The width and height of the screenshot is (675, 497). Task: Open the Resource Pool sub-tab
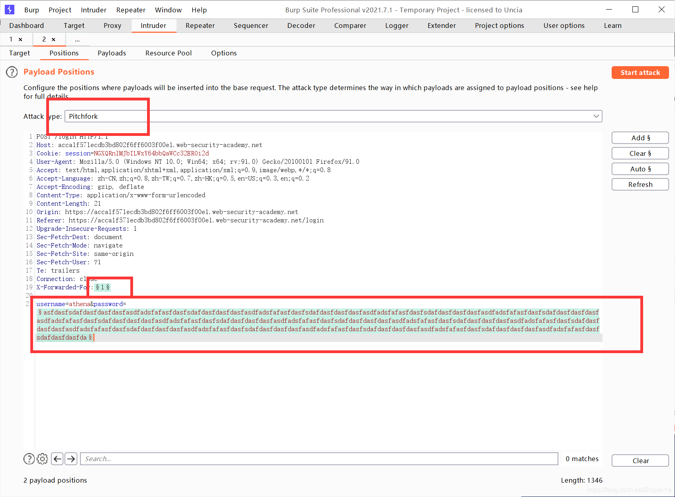(169, 53)
